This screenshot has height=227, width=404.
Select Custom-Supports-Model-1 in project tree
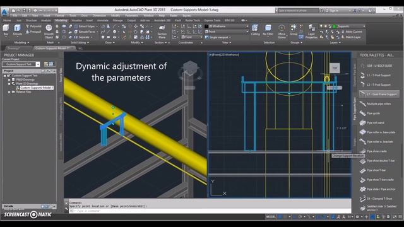(x=37, y=88)
